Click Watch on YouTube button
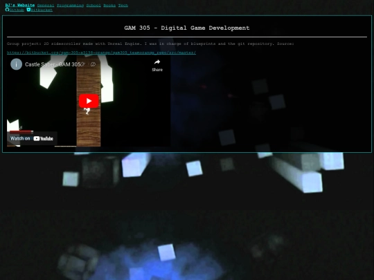 (32, 138)
